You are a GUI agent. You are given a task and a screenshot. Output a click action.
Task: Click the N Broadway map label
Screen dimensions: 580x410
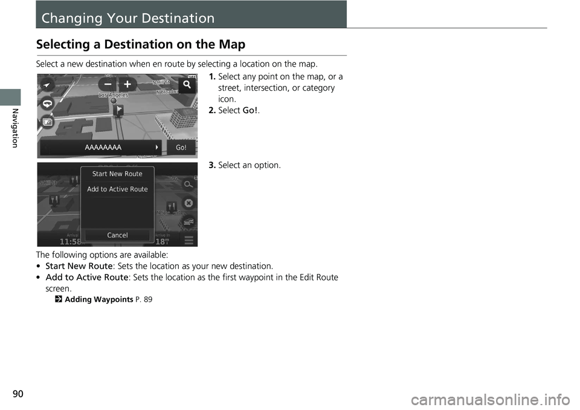(x=167, y=92)
